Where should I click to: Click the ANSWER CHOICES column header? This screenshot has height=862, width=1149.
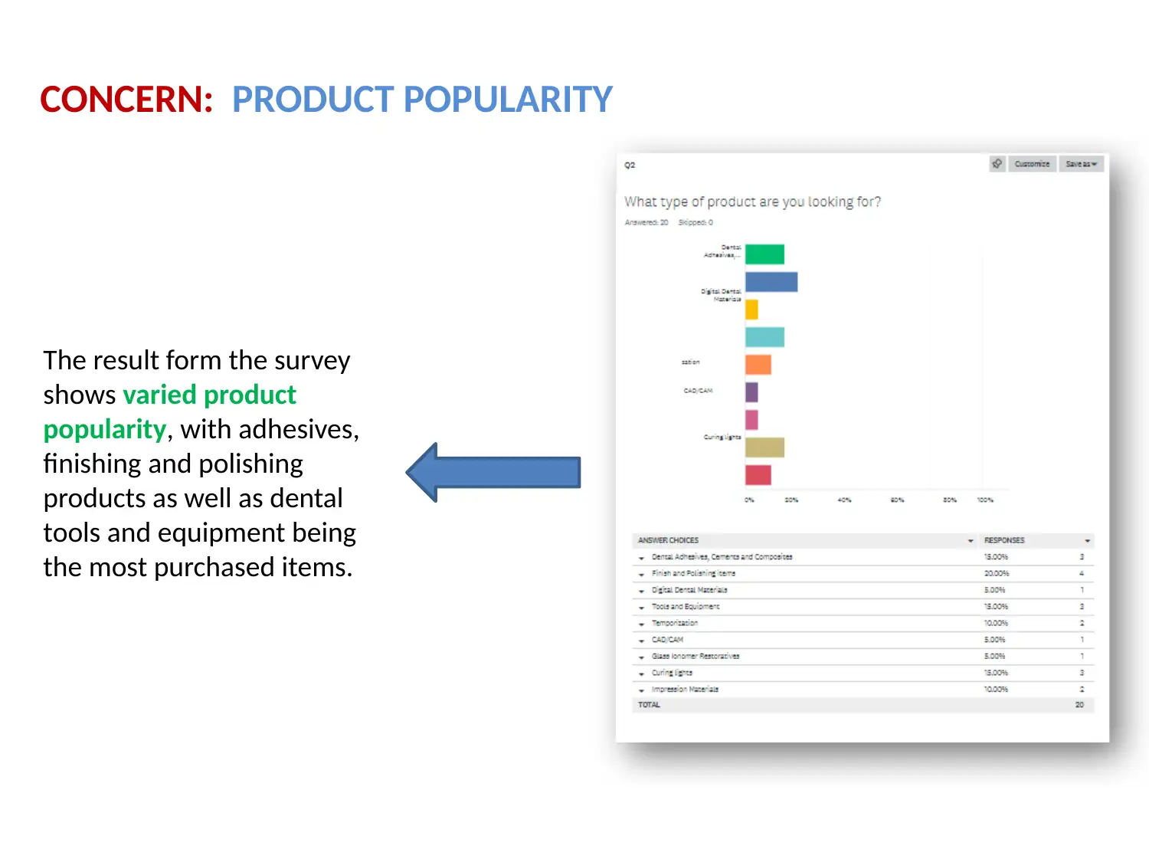[x=668, y=541]
